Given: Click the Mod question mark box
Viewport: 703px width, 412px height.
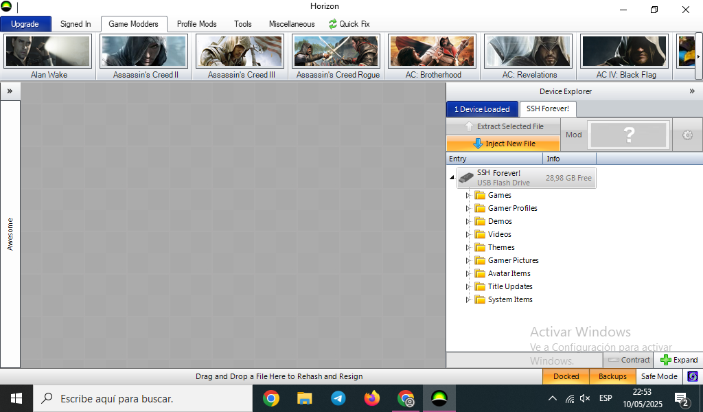Looking at the screenshot, I should point(629,135).
